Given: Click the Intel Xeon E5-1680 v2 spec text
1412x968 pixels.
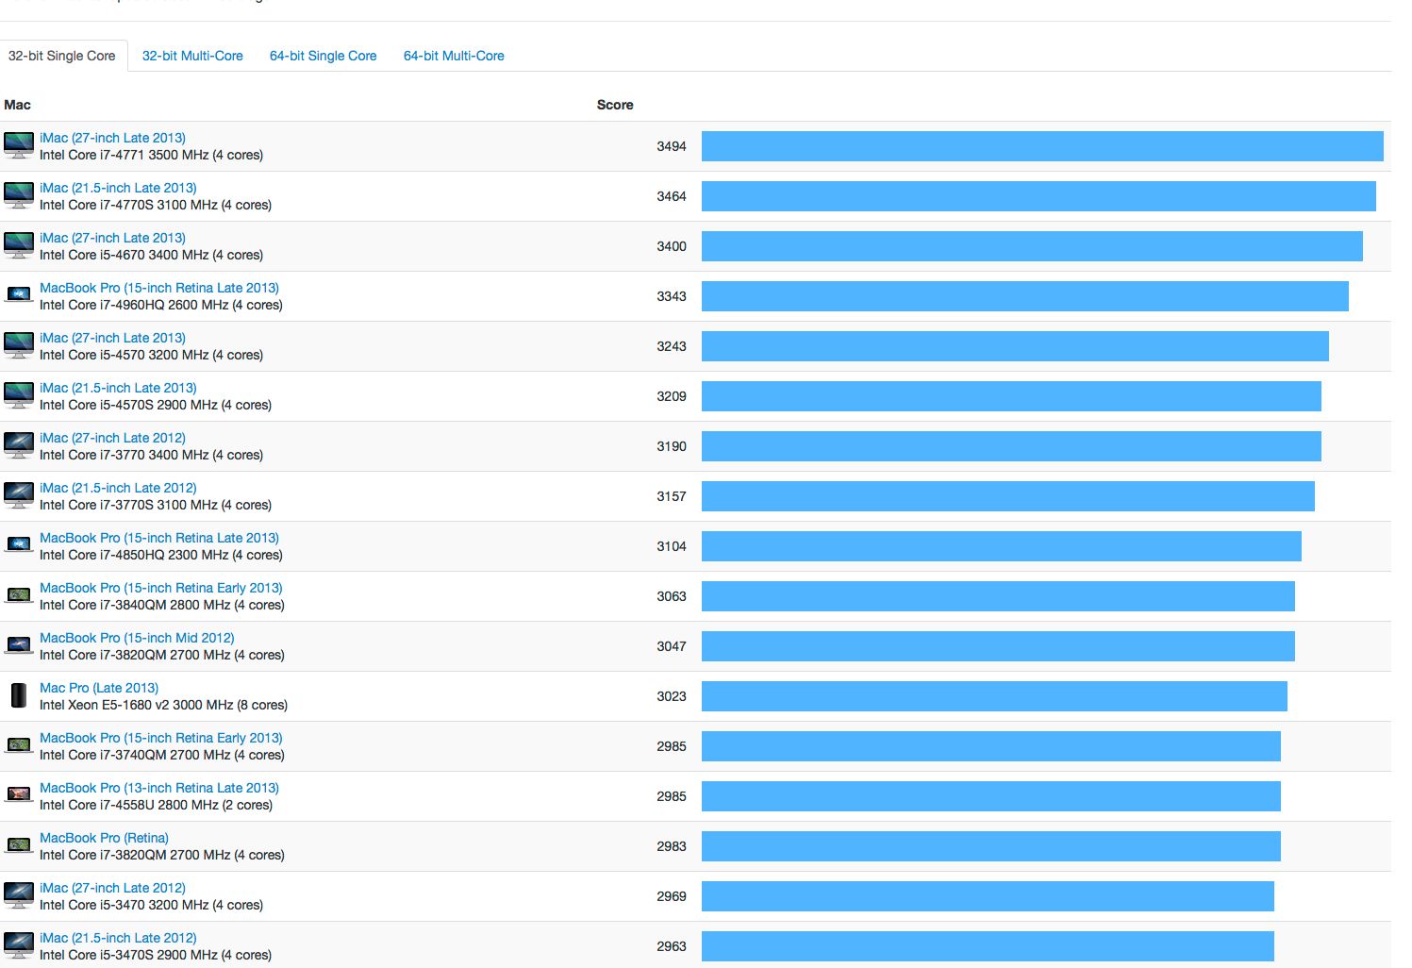Looking at the screenshot, I should [x=163, y=705].
